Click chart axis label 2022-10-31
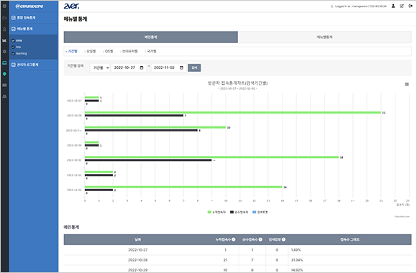The width and height of the screenshot is (417, 273). (x=74, y=160)
